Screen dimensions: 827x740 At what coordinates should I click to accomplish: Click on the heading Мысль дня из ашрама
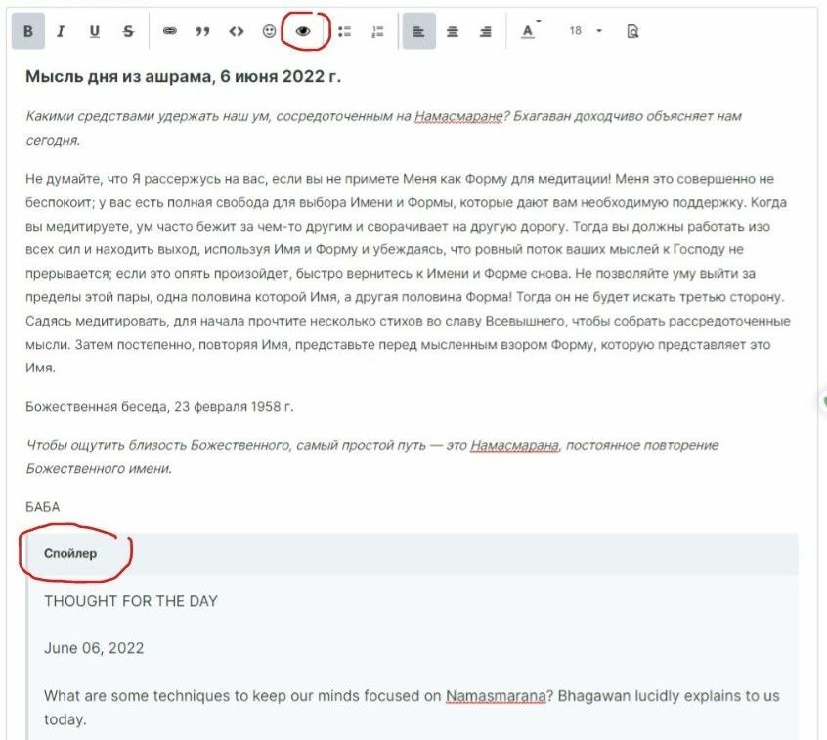(x=183, y=77)
